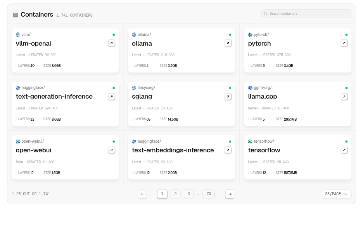Click the 1-25 OUT OF 1,741 text

pos(31,194)
